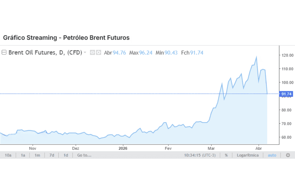Collapse the Brent Oil Futures legend
Screen dimensions: 295x196
click(4, 53)
